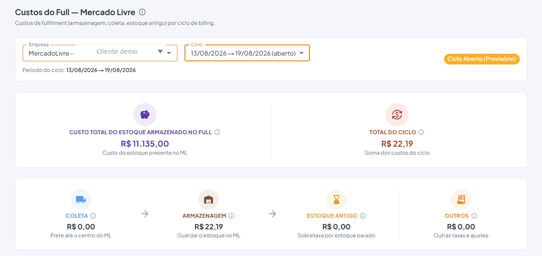Click the Período do ciclo date text
Image resolution: width=542 pixels, height=256 pixels.
[x=79, y=70]
